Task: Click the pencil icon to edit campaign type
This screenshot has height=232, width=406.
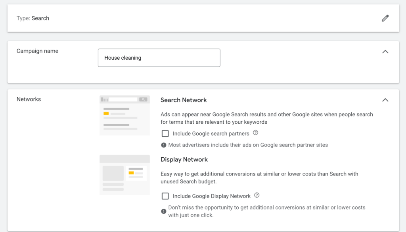Action: click(385, 18)
